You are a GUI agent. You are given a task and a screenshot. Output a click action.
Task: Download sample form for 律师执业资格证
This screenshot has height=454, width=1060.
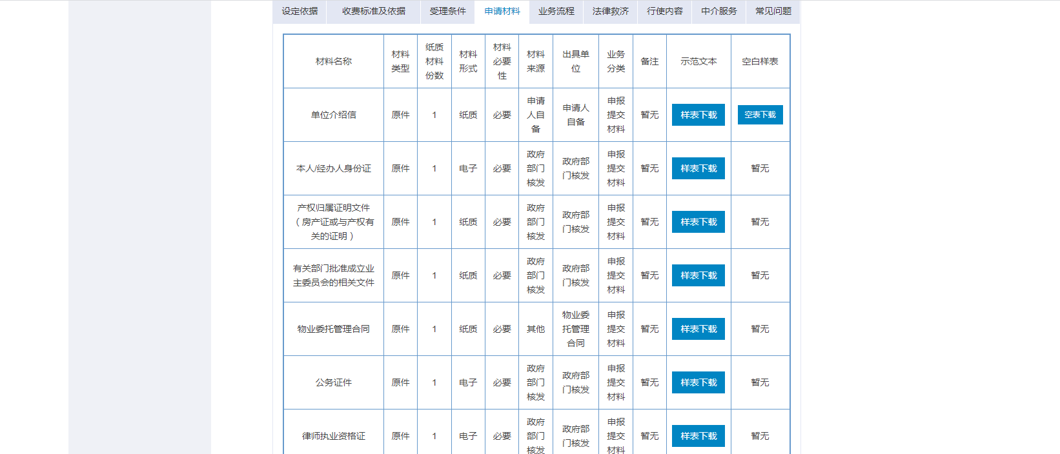pos(698,436)
